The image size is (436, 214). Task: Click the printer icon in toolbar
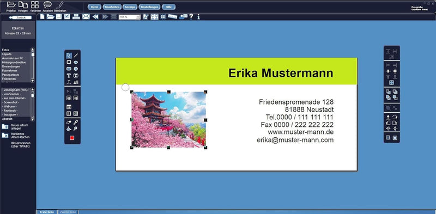[x=76, y=17]
